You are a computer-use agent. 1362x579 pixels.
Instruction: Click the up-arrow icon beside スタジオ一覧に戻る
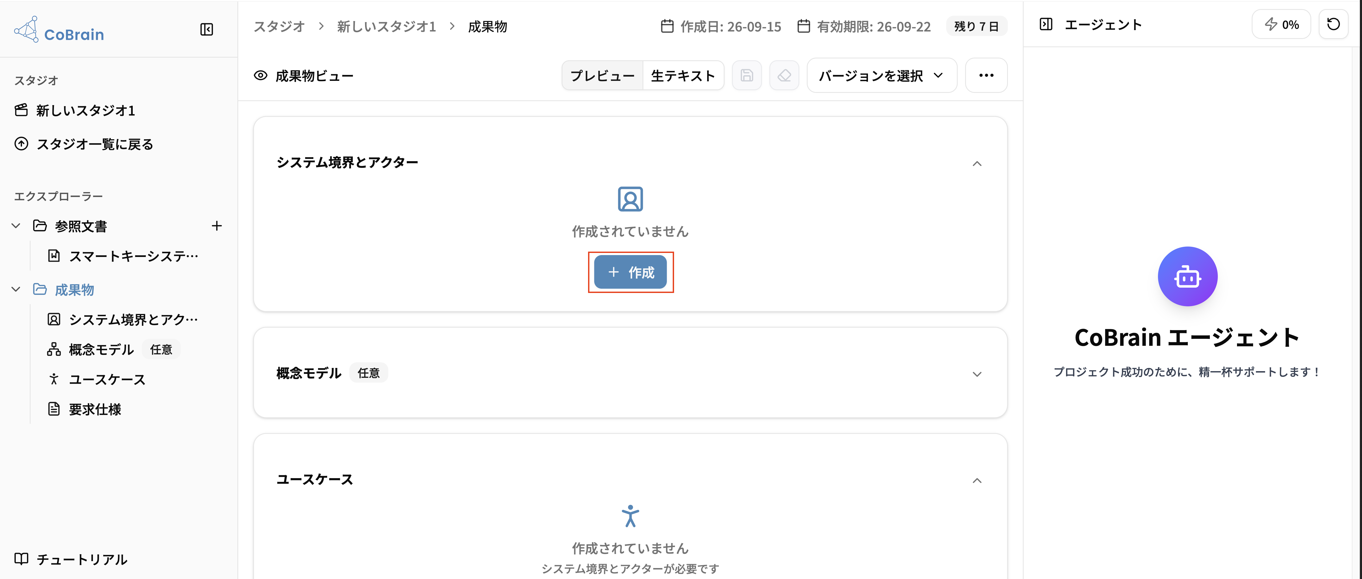[x=21, y=144]
